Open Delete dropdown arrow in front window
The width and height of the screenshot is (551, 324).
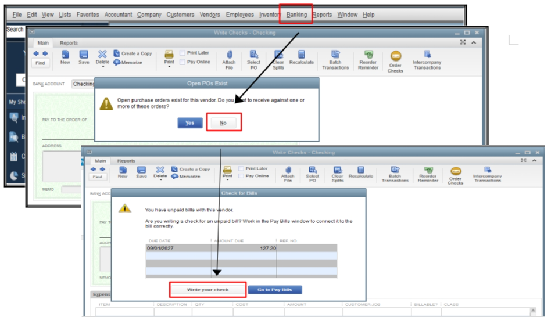160,180
